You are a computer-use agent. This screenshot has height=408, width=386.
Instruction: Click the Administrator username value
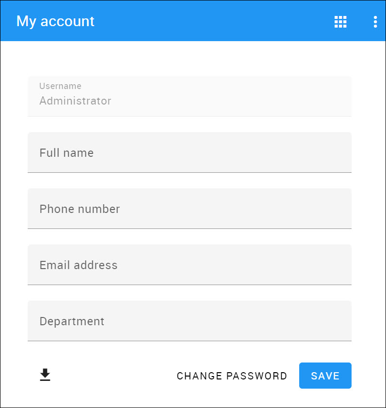click(x=75, y=101)
